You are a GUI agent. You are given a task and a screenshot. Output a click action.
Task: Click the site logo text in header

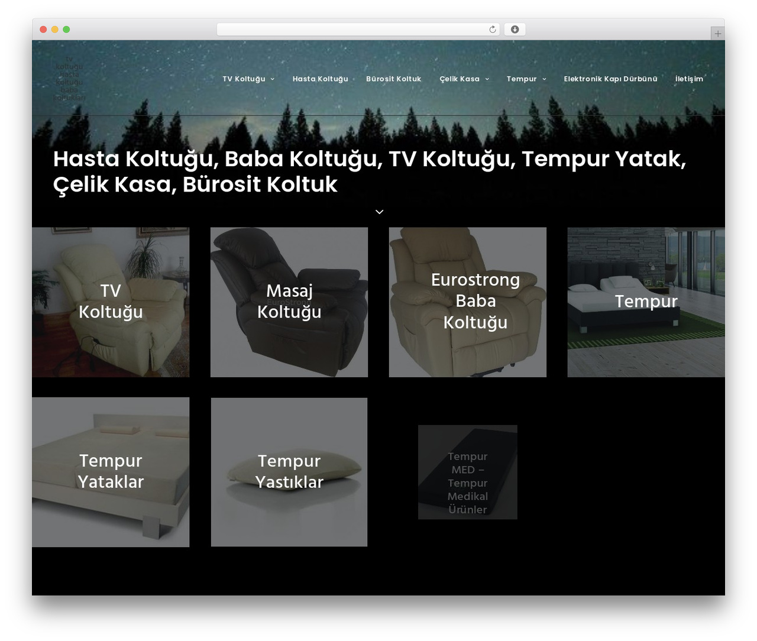coord(69,79)
